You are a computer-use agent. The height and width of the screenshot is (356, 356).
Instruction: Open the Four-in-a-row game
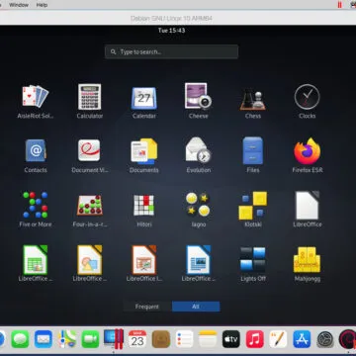point(90,206)
